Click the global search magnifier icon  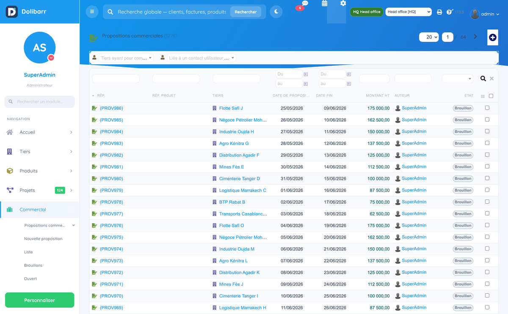(x=110, y=12)
